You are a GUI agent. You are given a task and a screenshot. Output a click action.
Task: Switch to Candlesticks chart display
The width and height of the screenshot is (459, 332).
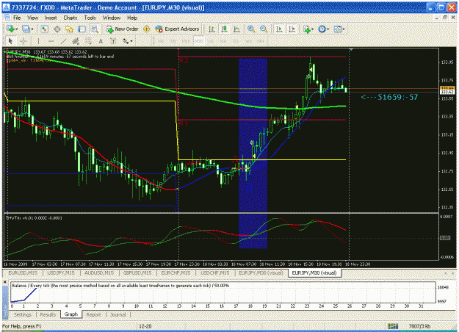[224, 29]
